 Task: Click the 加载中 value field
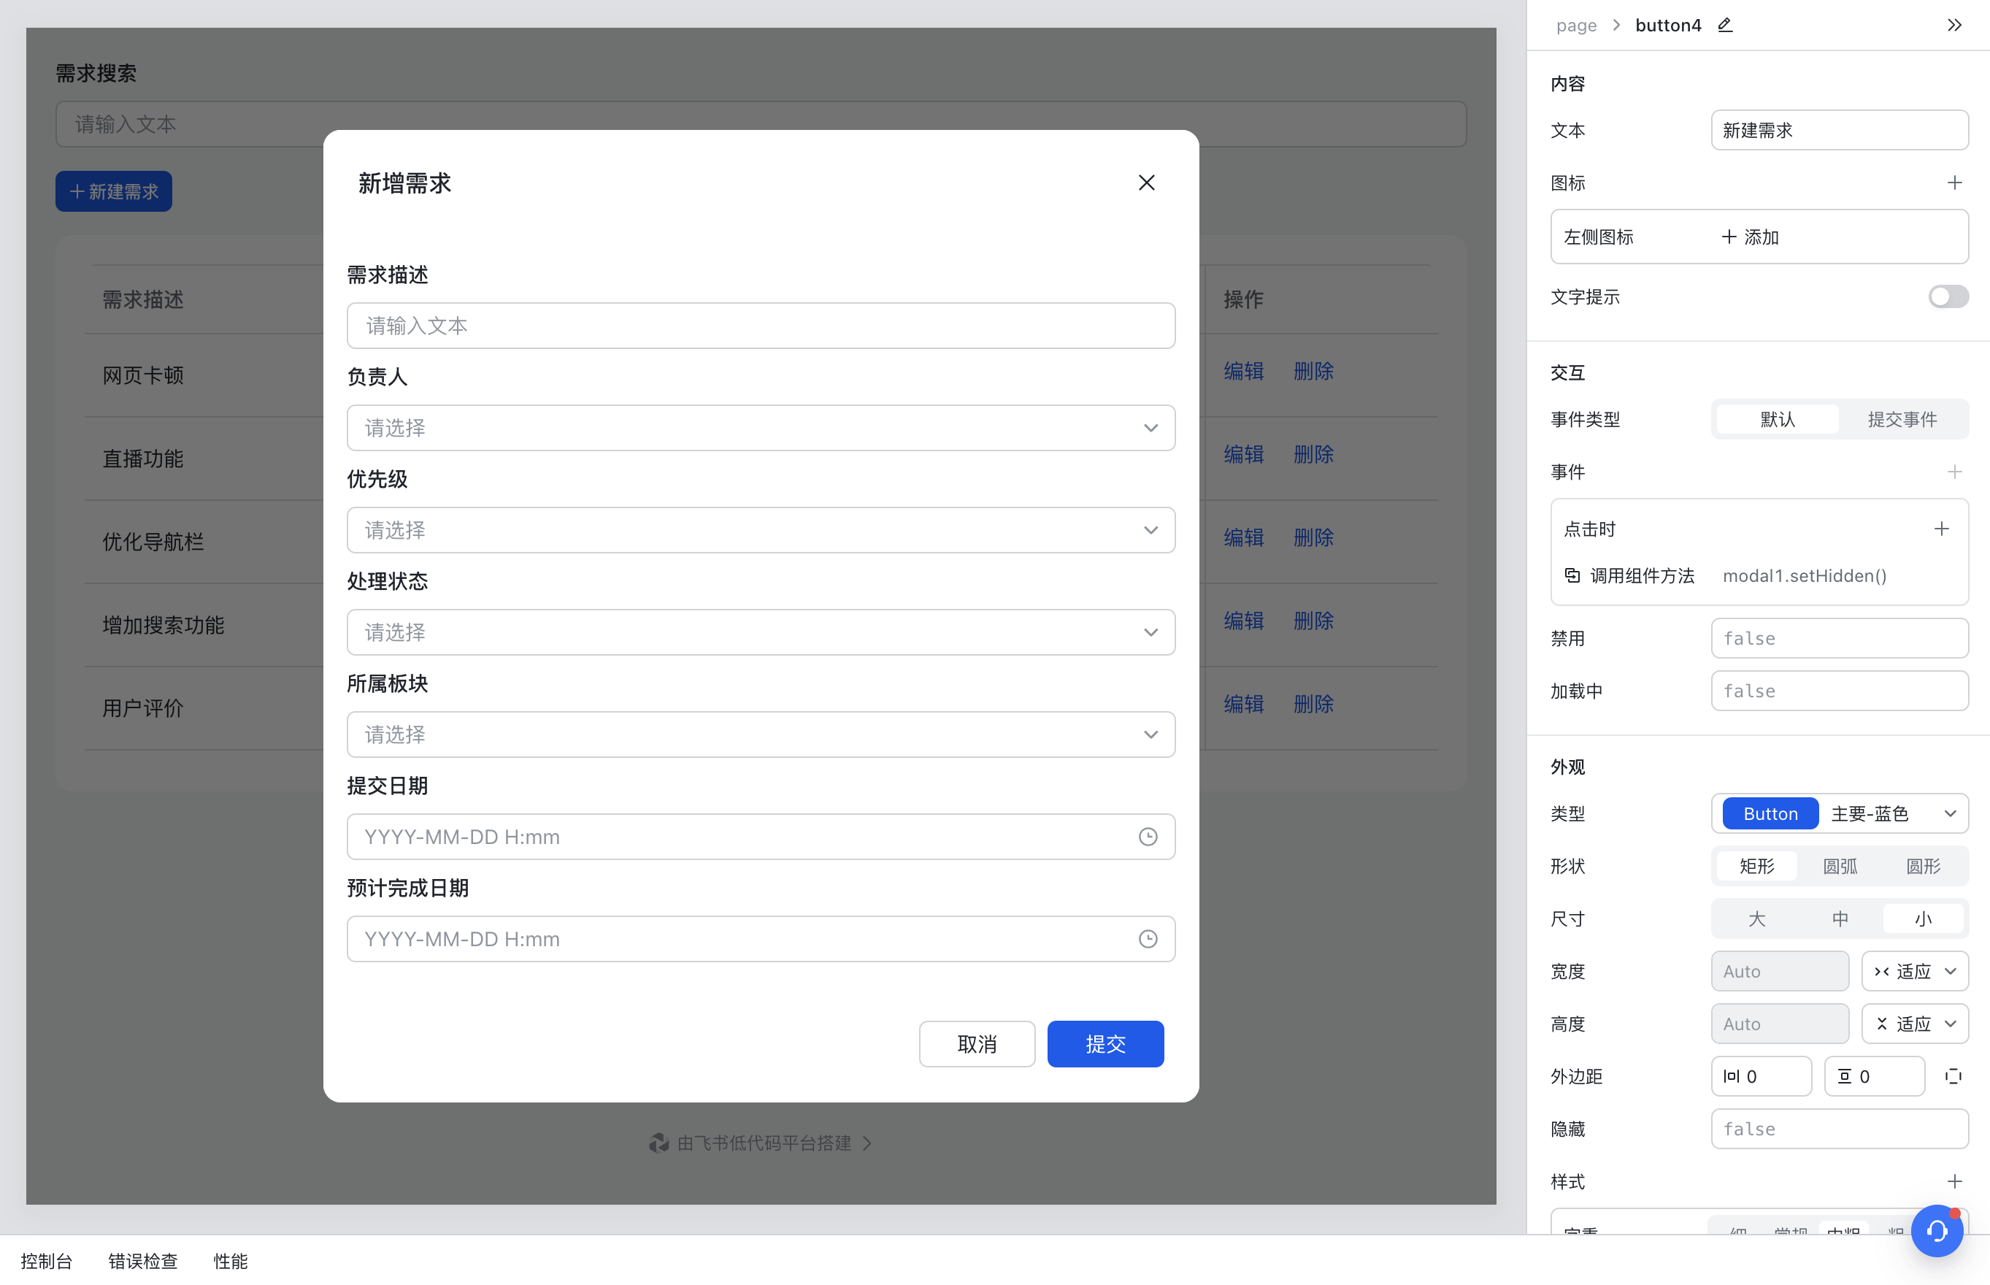point(1839,691)
